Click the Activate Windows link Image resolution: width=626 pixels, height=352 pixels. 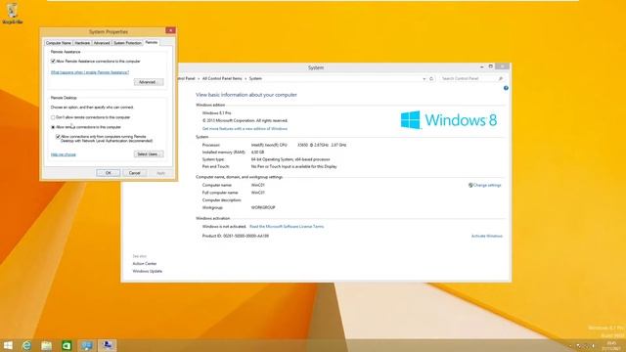[487, 236]
